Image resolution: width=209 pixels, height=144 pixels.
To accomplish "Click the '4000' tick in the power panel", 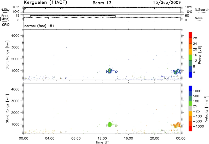I will point(15,36).
